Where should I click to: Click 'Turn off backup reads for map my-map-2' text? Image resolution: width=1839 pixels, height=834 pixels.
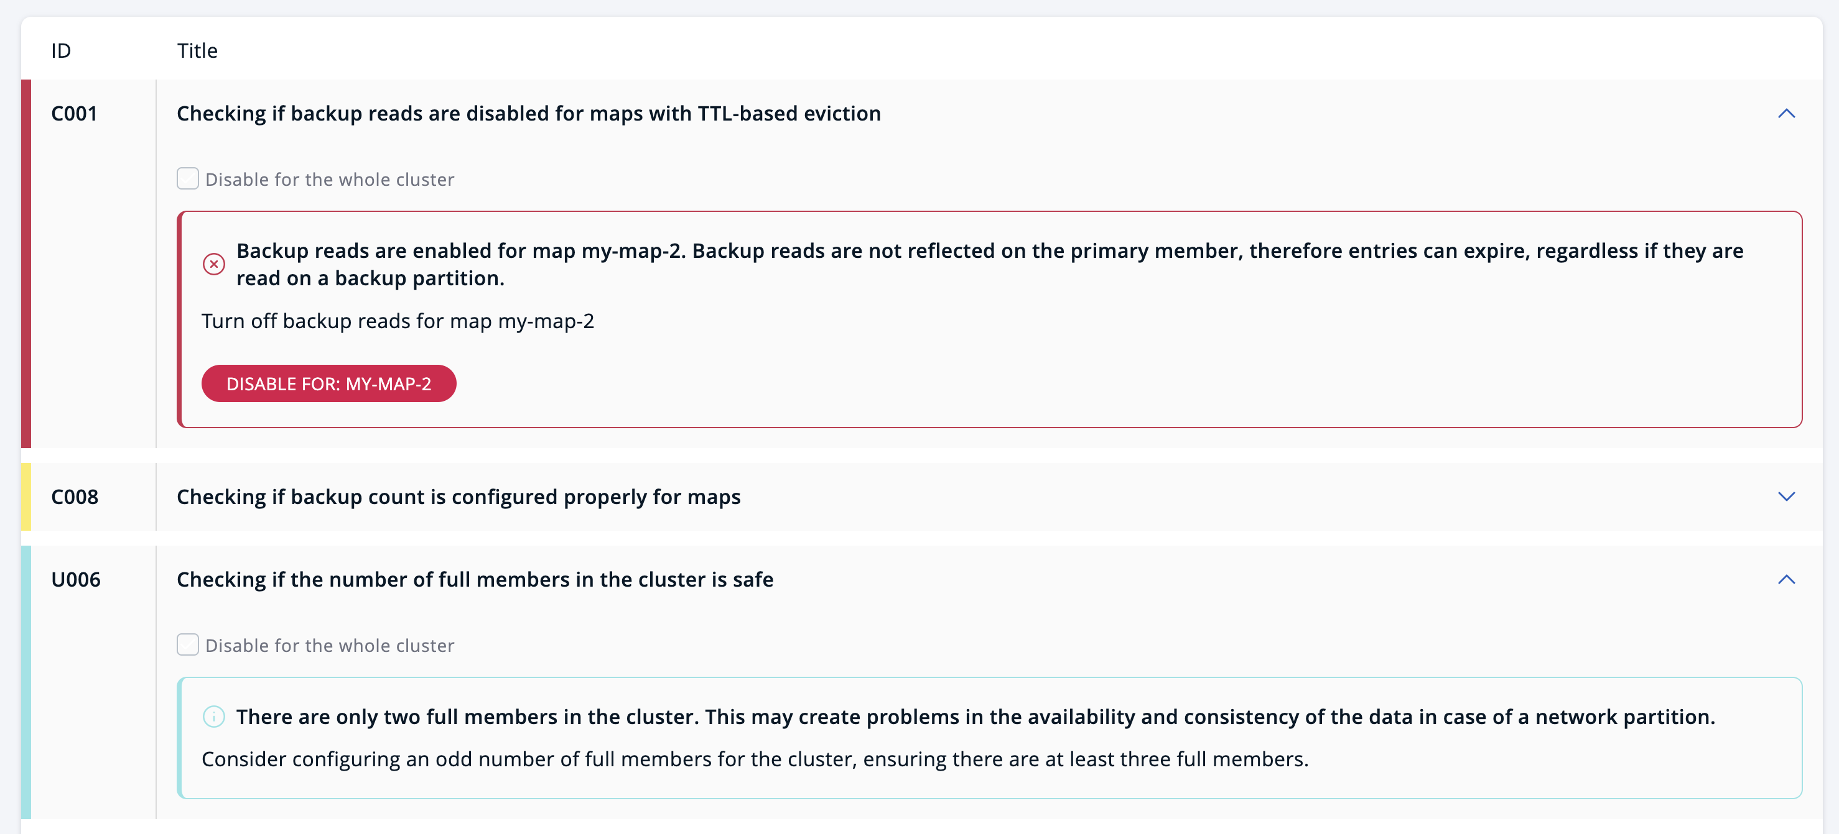click(398, 321)
